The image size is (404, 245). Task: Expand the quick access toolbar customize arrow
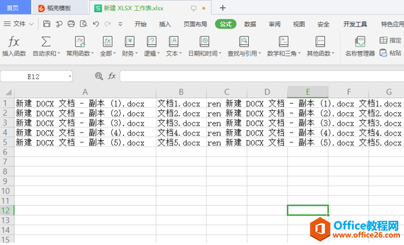(x=120, y=24)
